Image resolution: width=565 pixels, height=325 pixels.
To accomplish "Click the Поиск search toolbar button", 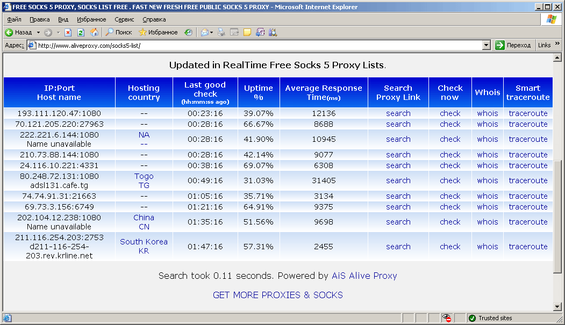I will [119, 32].
